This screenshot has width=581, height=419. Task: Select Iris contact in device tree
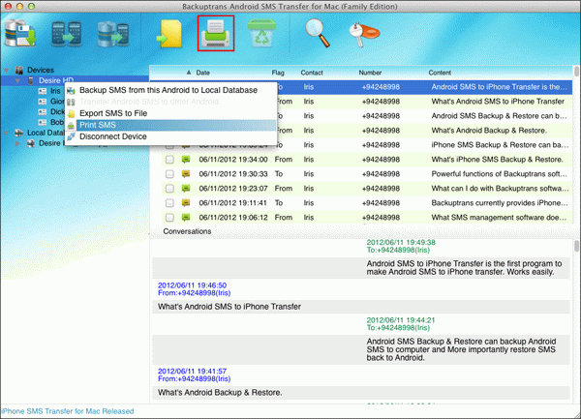55,91
